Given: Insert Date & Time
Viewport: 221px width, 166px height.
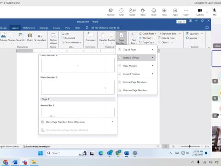Looking at the screenshot, I should tap(166, 38).
